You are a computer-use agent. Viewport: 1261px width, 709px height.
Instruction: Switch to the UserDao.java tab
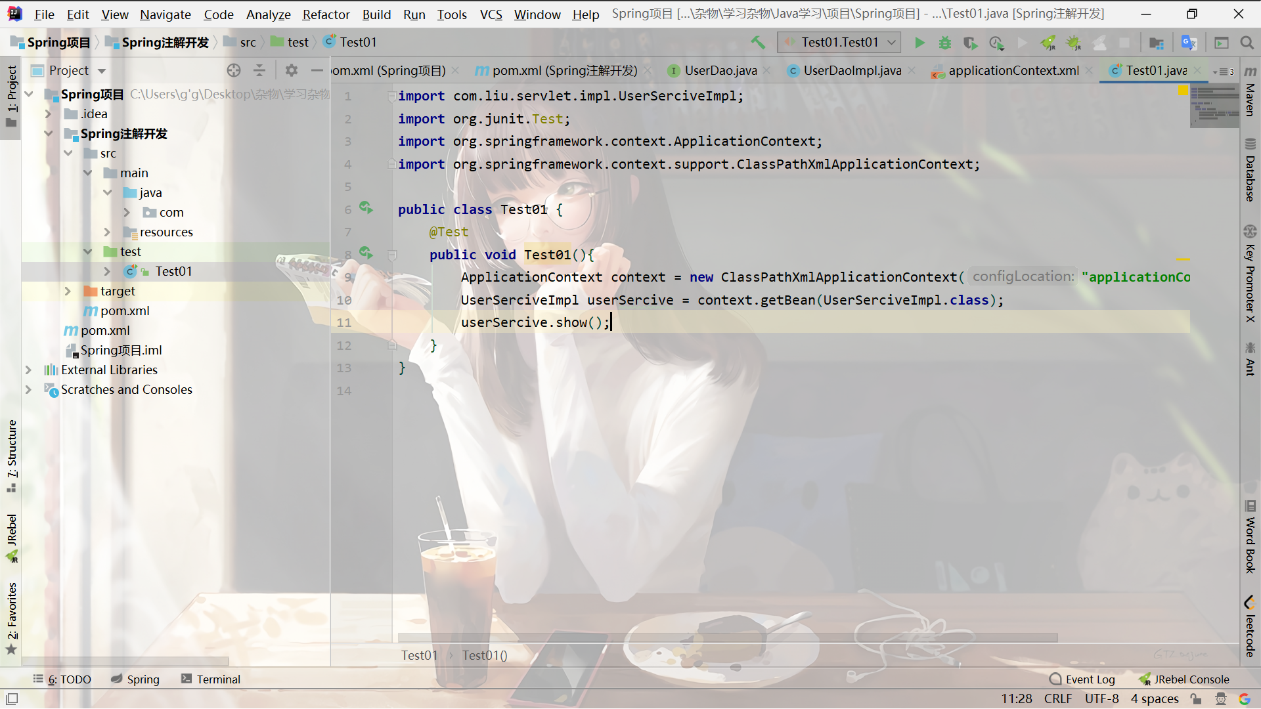click(720, 71)
